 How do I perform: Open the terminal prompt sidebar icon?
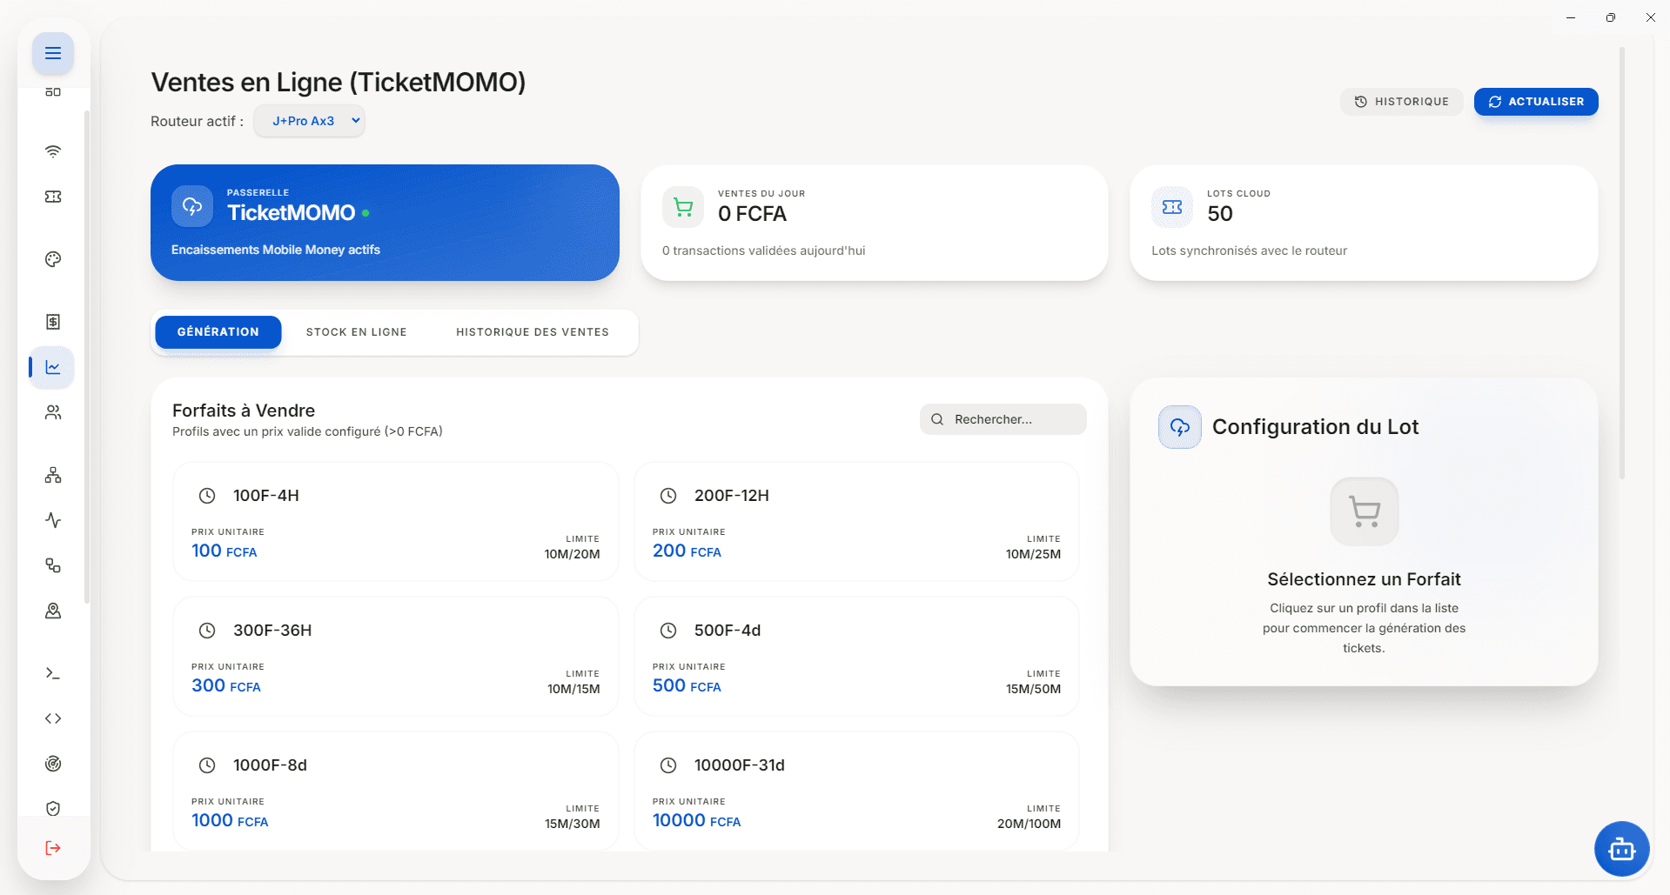[53, 673]
